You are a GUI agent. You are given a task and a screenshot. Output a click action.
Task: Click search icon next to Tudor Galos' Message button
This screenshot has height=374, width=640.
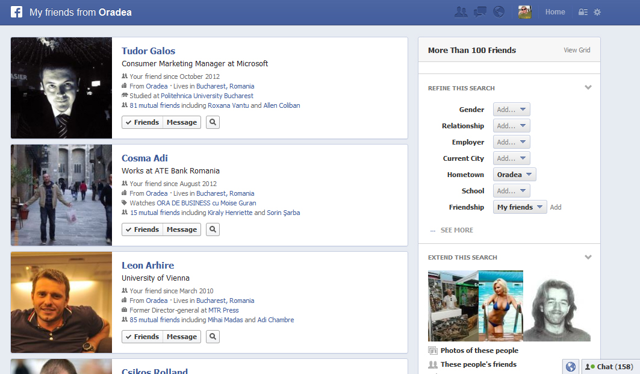213,122
